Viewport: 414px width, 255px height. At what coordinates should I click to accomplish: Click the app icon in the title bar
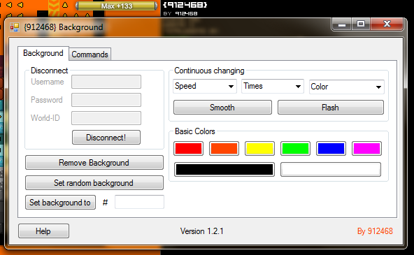pos(15,27)
